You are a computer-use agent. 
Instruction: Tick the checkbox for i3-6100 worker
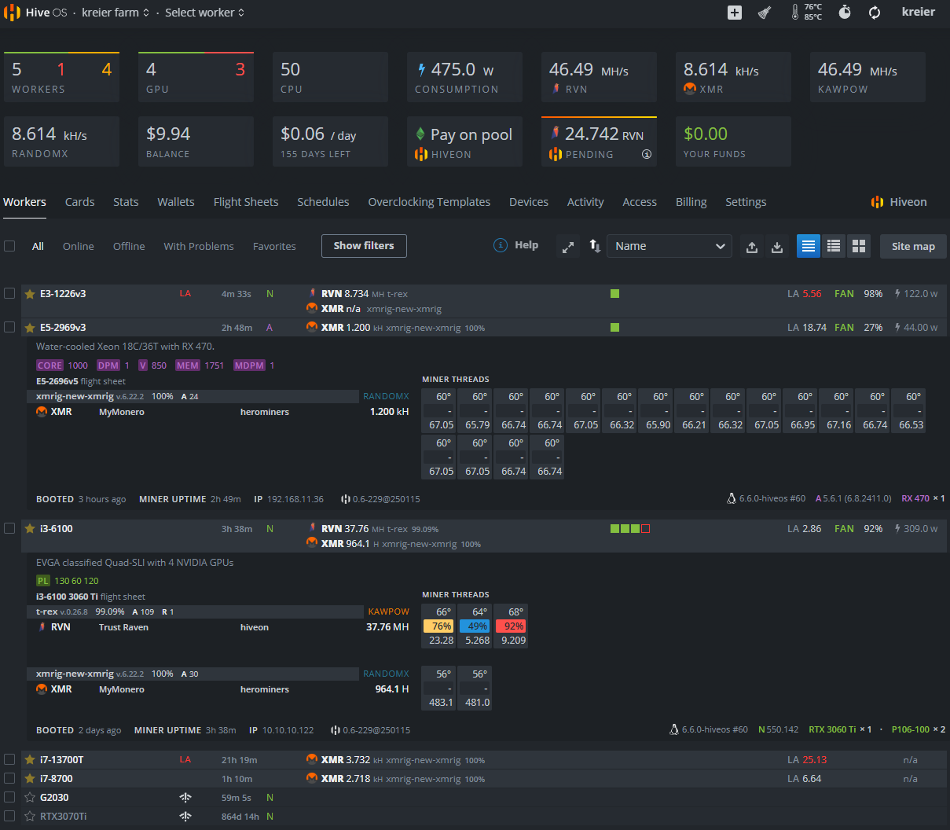pos(9,528)
